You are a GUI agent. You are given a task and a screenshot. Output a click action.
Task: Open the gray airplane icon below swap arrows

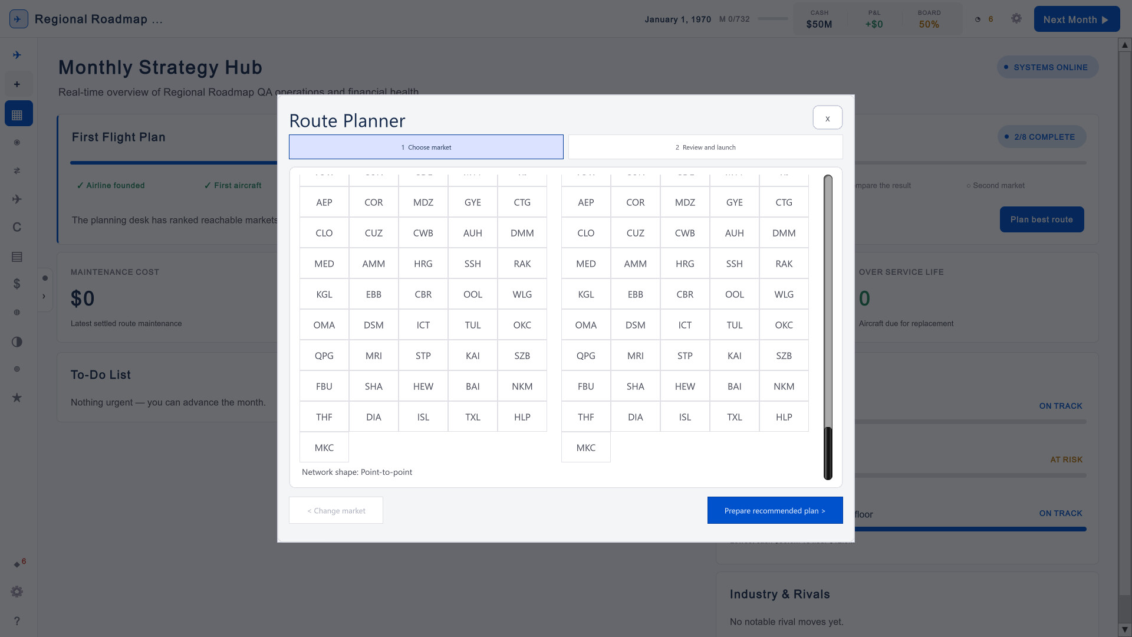click(17, 199)
